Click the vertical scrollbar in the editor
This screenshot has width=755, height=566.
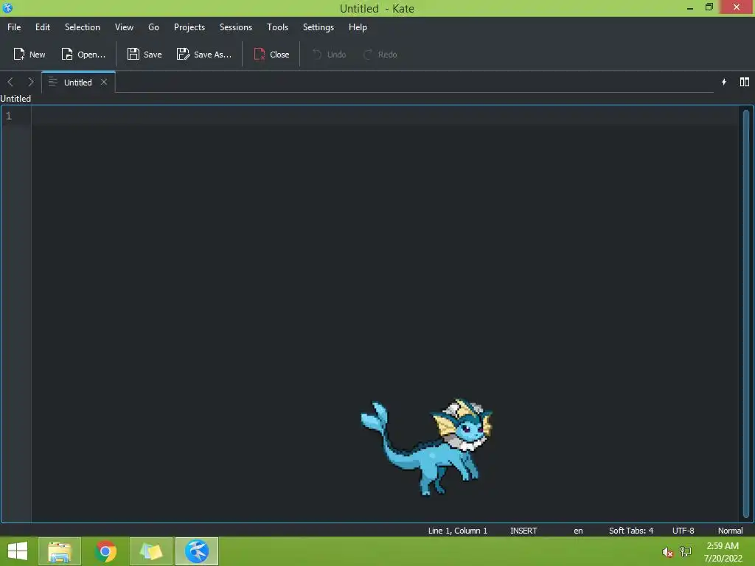coord(746,312)
